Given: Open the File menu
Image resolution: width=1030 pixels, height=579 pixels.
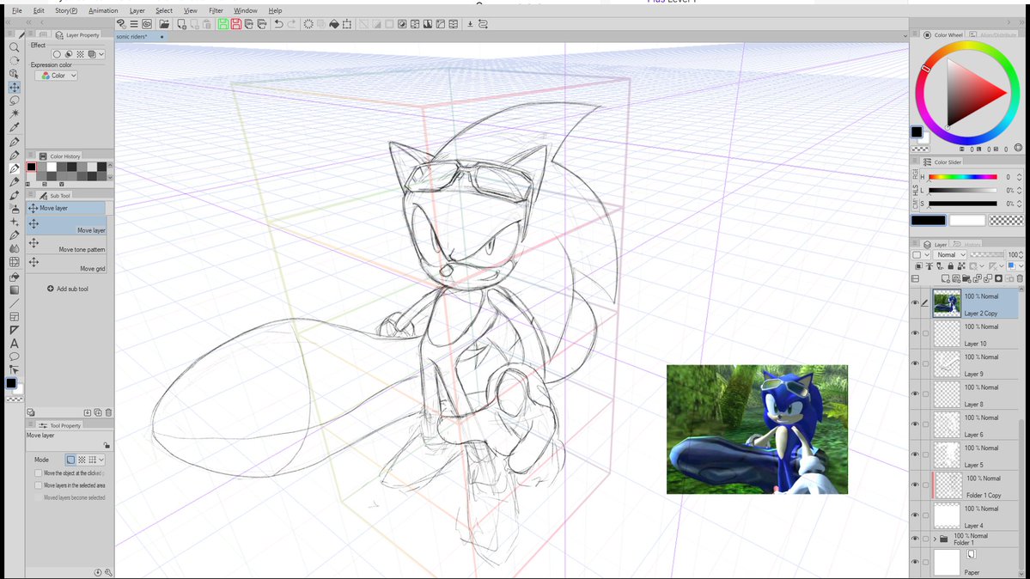Looking at the screenshot, I should 17,10.
